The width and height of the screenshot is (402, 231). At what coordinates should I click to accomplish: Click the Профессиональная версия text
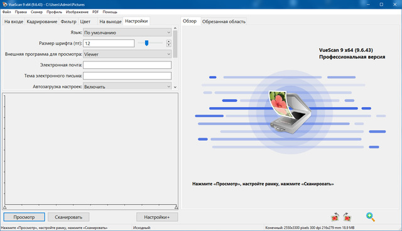tap(352, 57)
